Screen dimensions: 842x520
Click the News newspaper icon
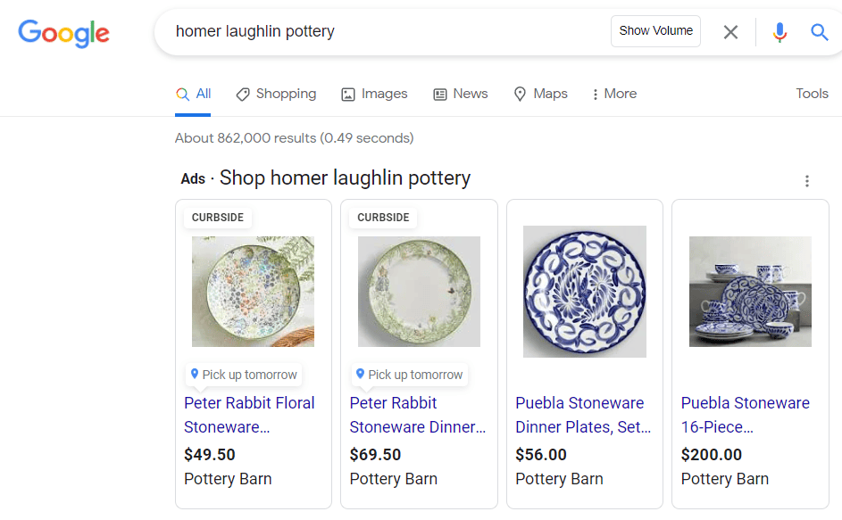pos(438,93)
